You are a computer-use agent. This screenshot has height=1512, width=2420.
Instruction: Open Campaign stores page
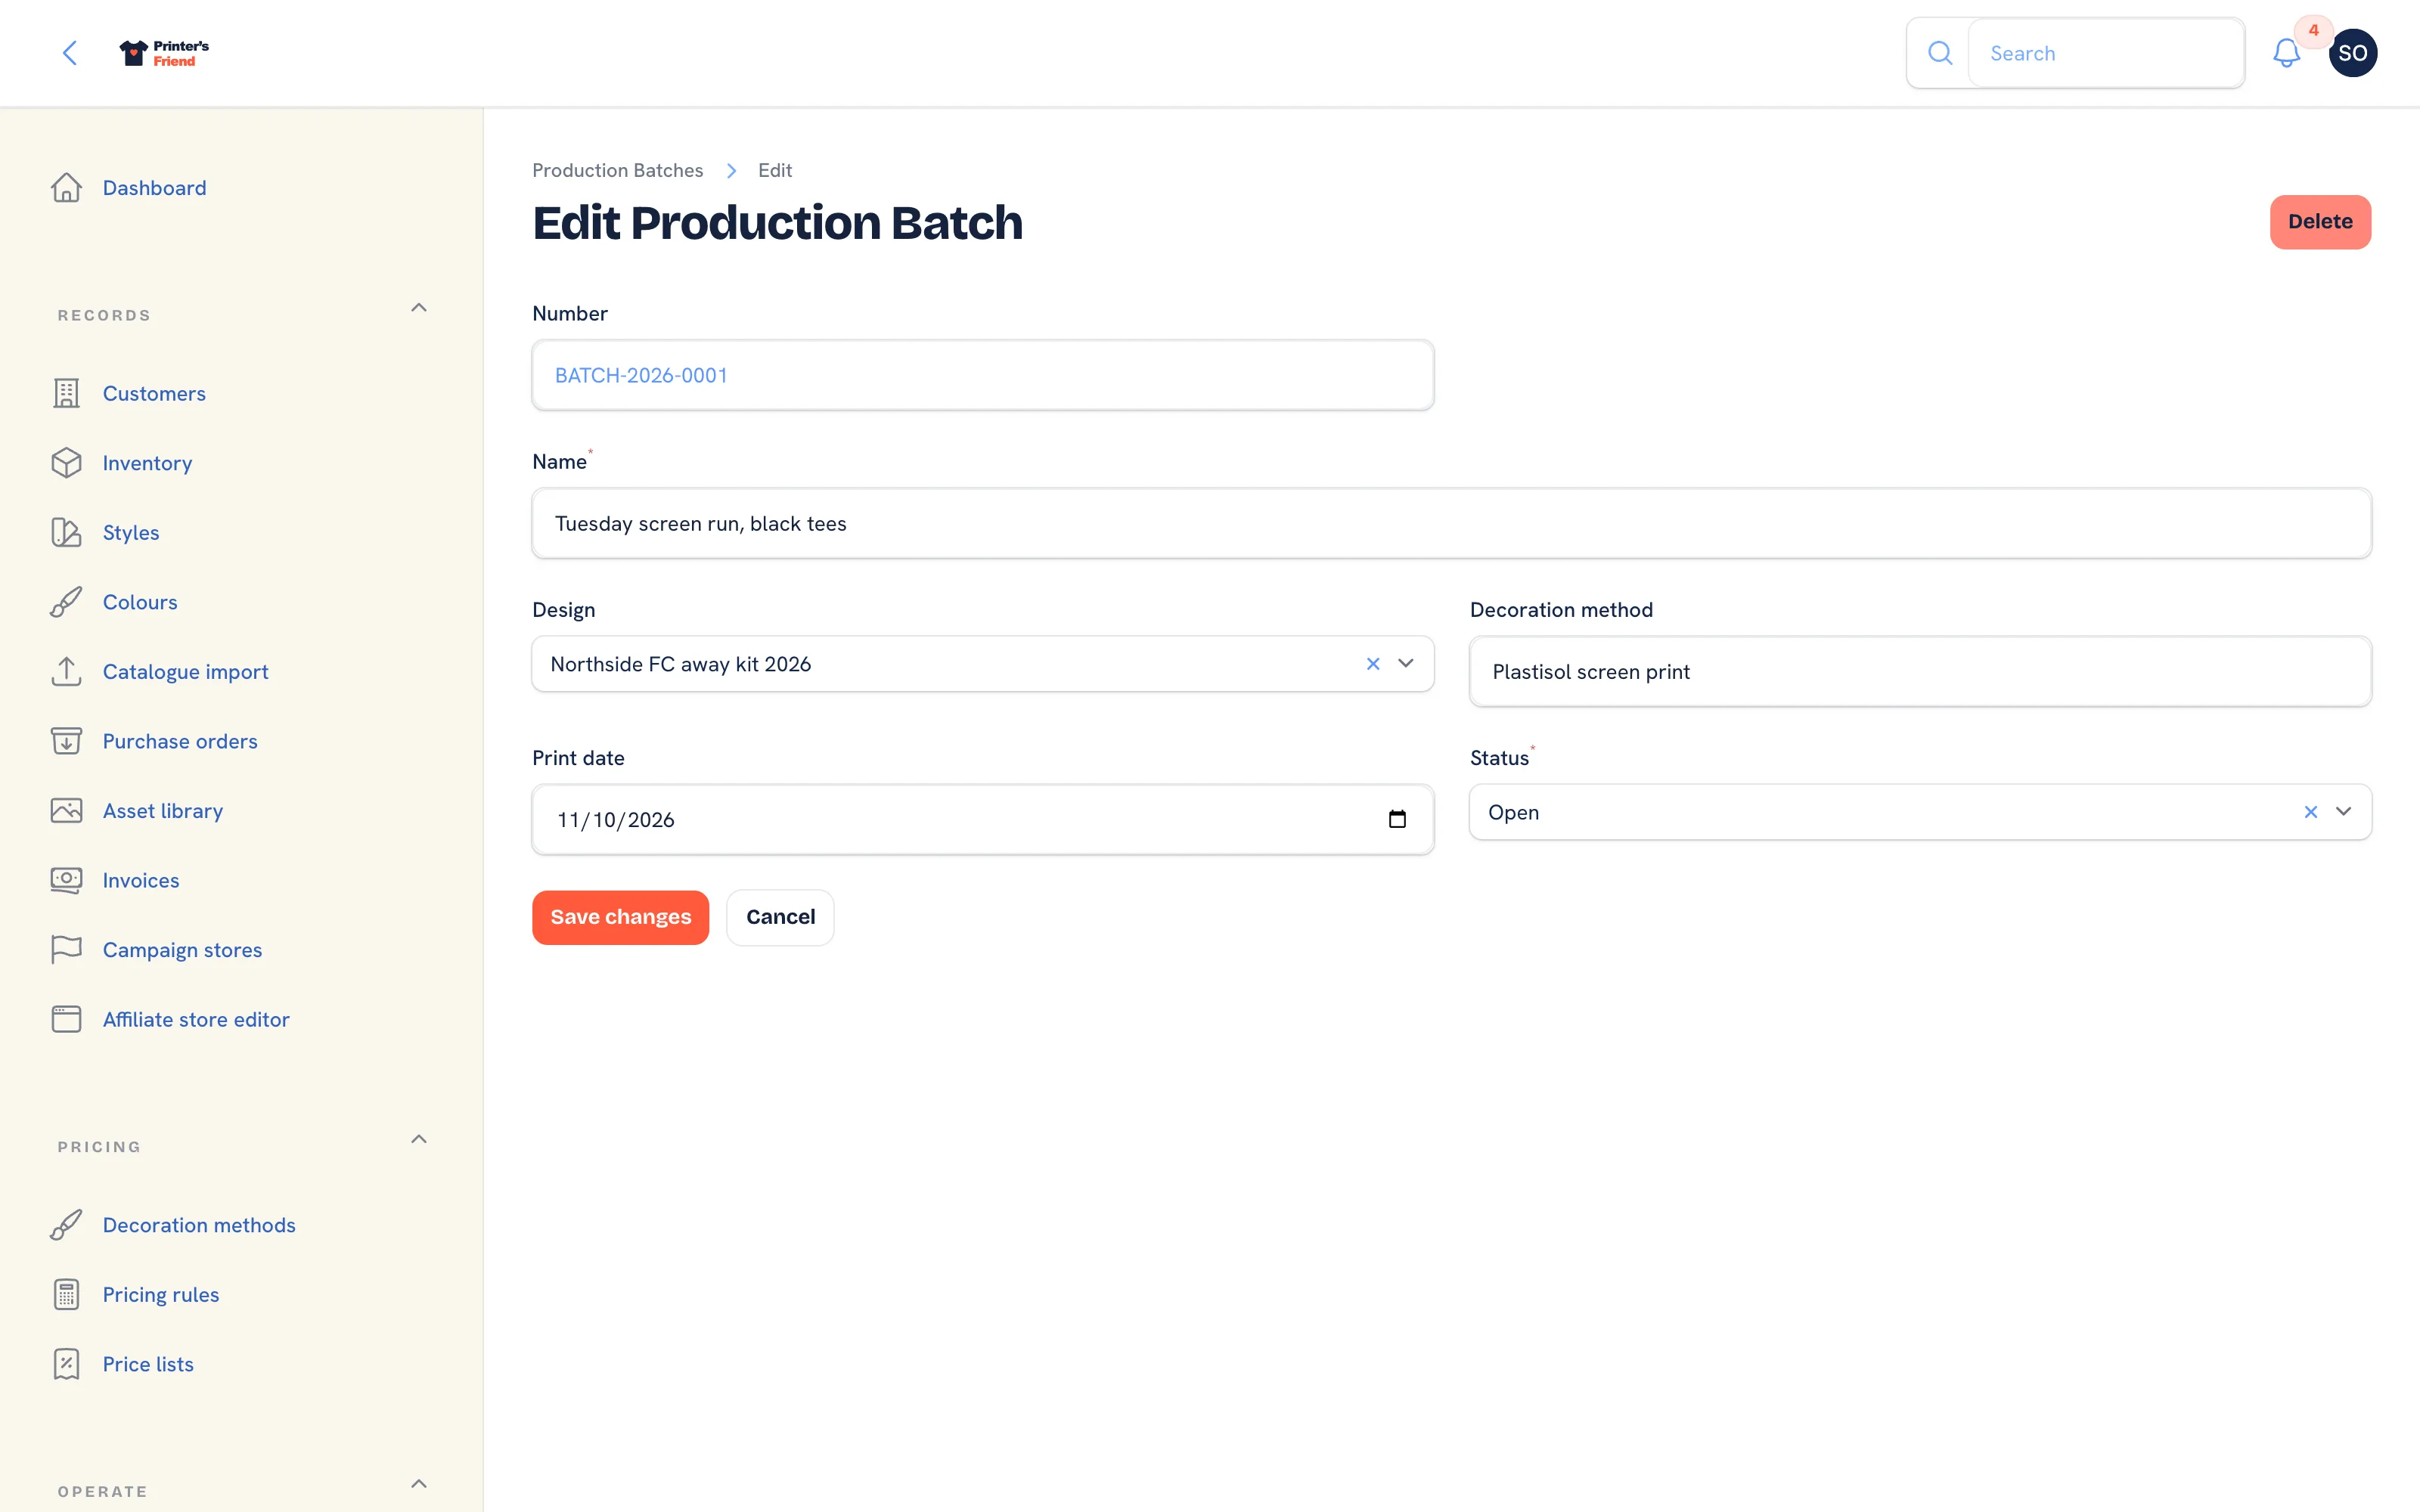[x=182, y=949]
